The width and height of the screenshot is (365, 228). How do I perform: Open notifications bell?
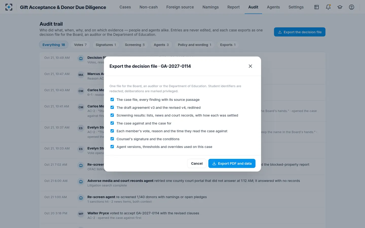(x=328, y=7)
